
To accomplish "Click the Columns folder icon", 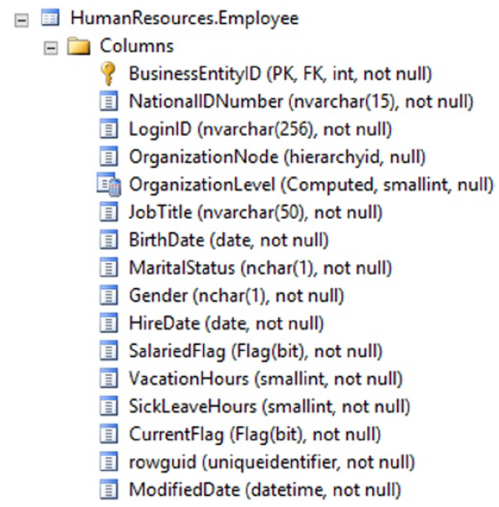I will [x=79, y=46].
